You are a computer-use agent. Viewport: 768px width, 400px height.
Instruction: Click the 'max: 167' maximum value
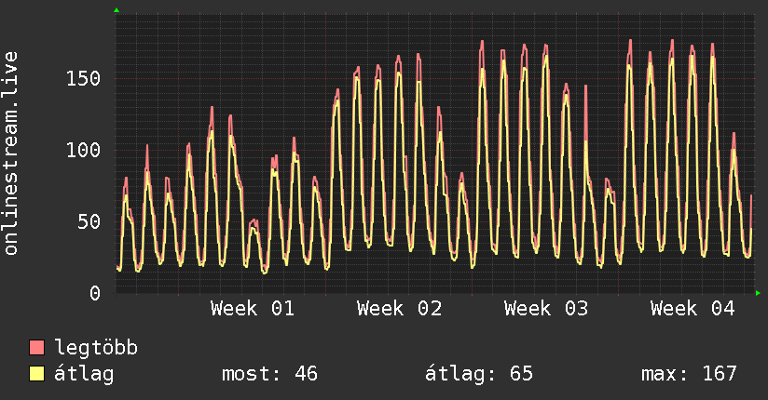(x=689, y=374)
